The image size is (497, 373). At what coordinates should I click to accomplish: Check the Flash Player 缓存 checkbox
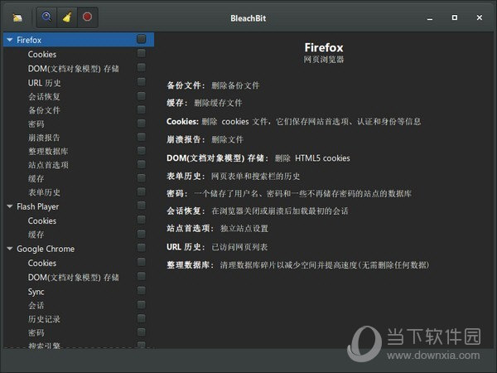[142, 234]
